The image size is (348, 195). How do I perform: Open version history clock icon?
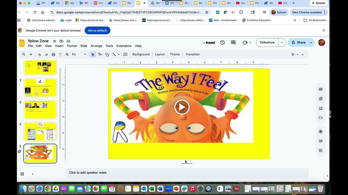pyautogui.click(x=222, y=43)
